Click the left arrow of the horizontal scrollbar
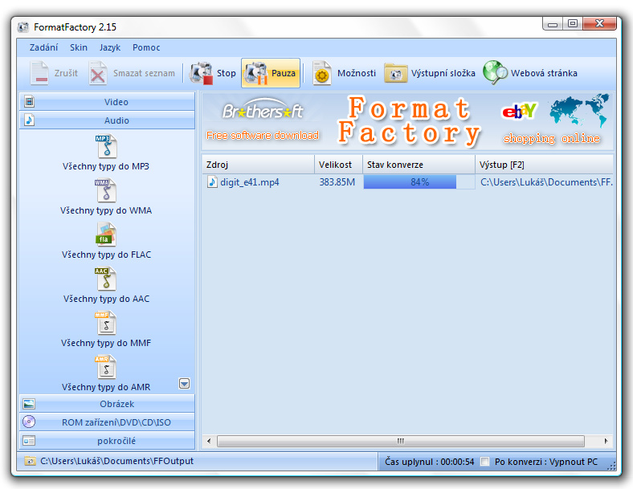The height and width of the screenshot is (489, 633). 209,441
